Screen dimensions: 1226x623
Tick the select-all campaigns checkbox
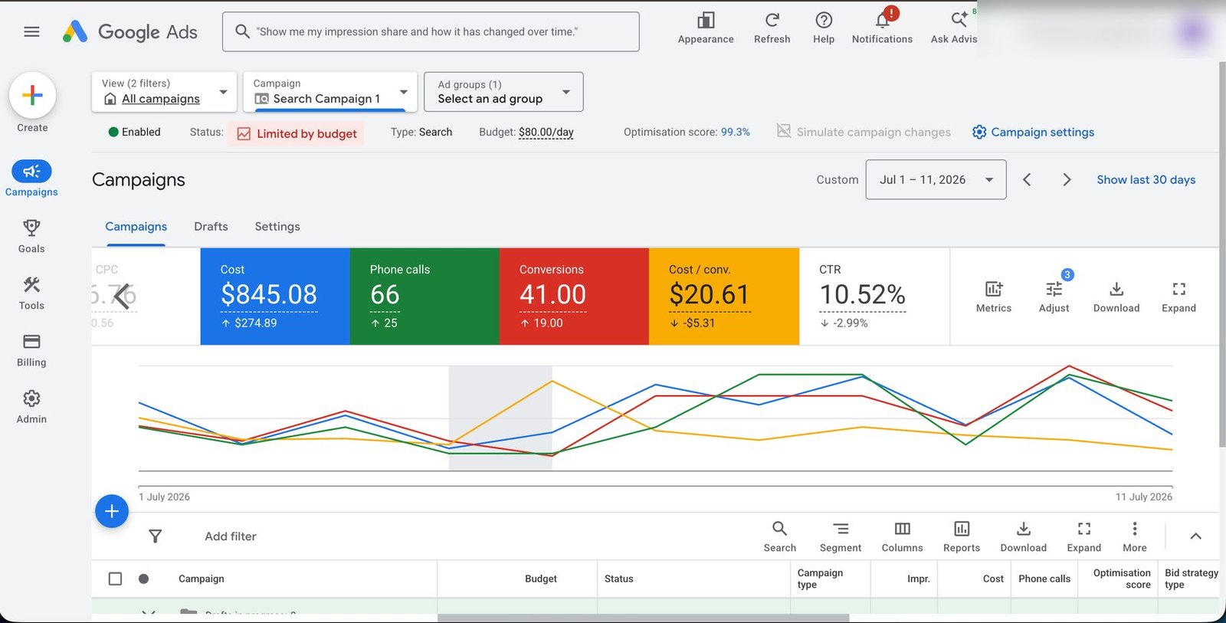[115, 579]
